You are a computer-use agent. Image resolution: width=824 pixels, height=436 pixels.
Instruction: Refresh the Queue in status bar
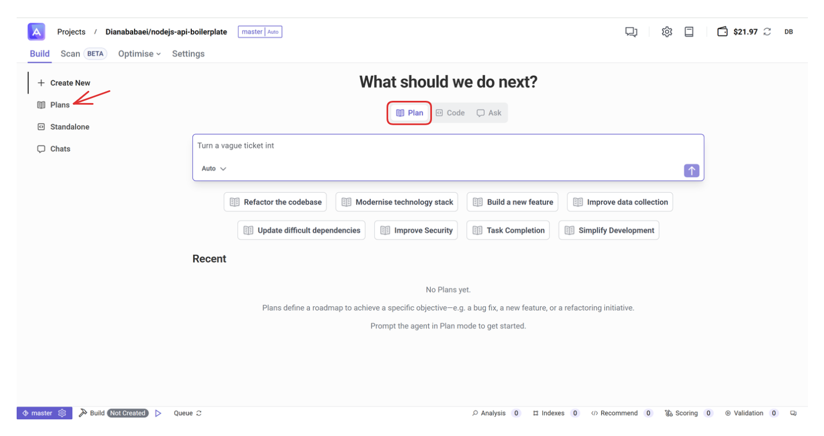coord(199,413)
